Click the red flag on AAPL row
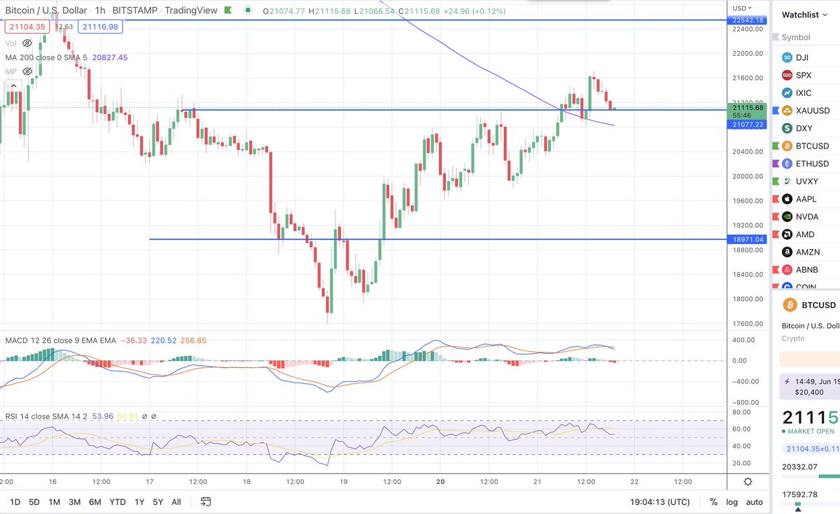The width and height of the screenshot is (840, 514). pyautogui.click(x=775, y=199)
